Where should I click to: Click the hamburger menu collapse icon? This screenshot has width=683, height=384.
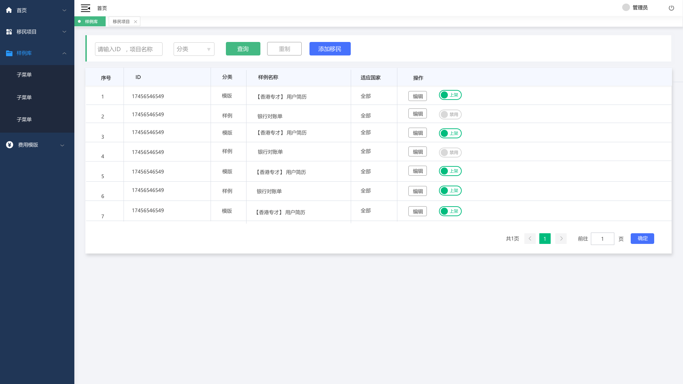coord(85,8)
